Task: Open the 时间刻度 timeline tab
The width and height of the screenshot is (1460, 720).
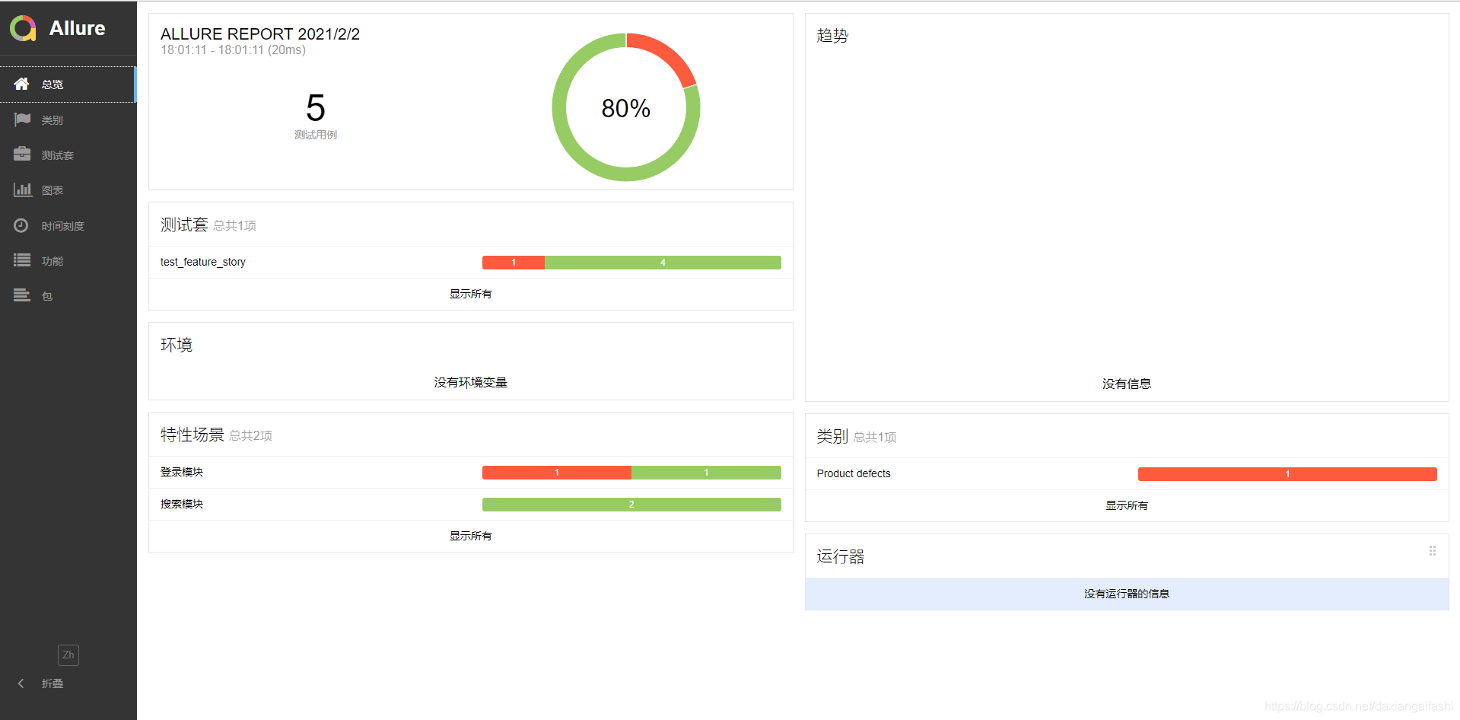Action: pos(68,225)
